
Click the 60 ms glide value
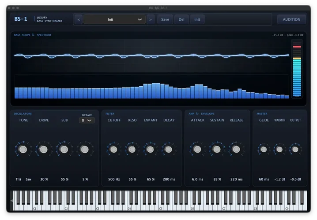click(264, 179)
